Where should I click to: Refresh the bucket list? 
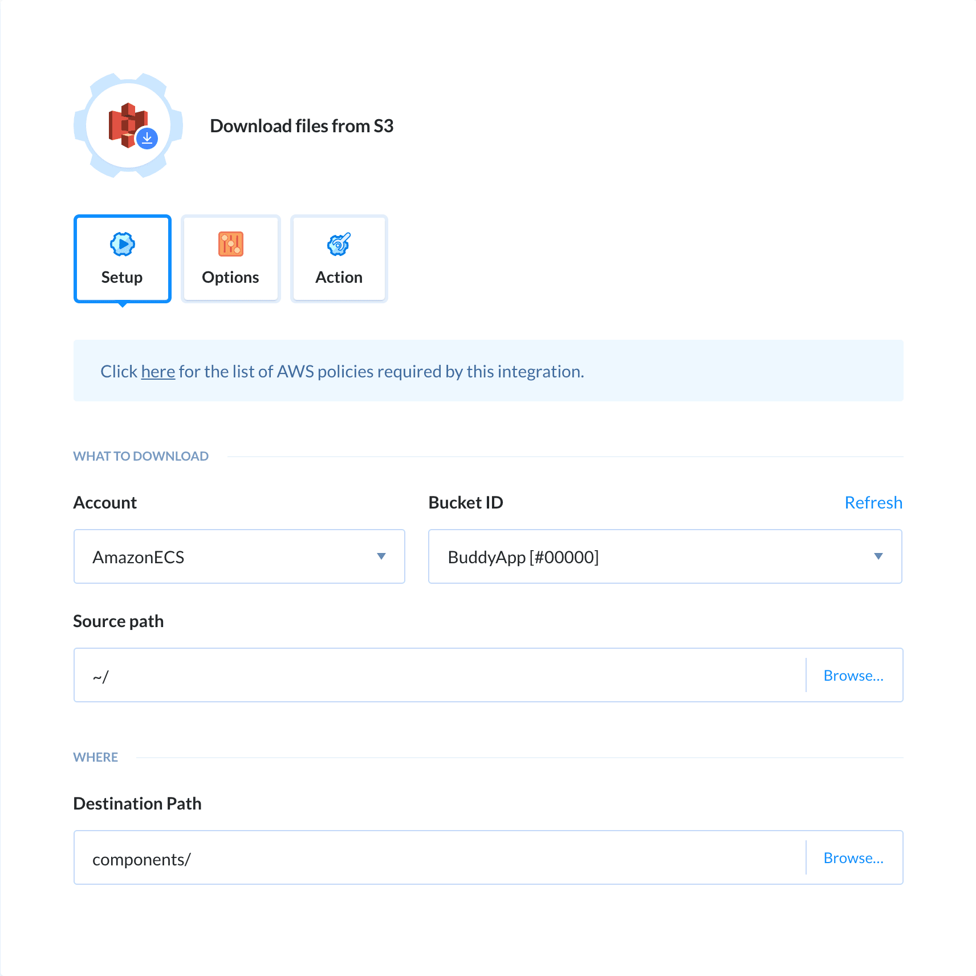(x=873, y=502)
